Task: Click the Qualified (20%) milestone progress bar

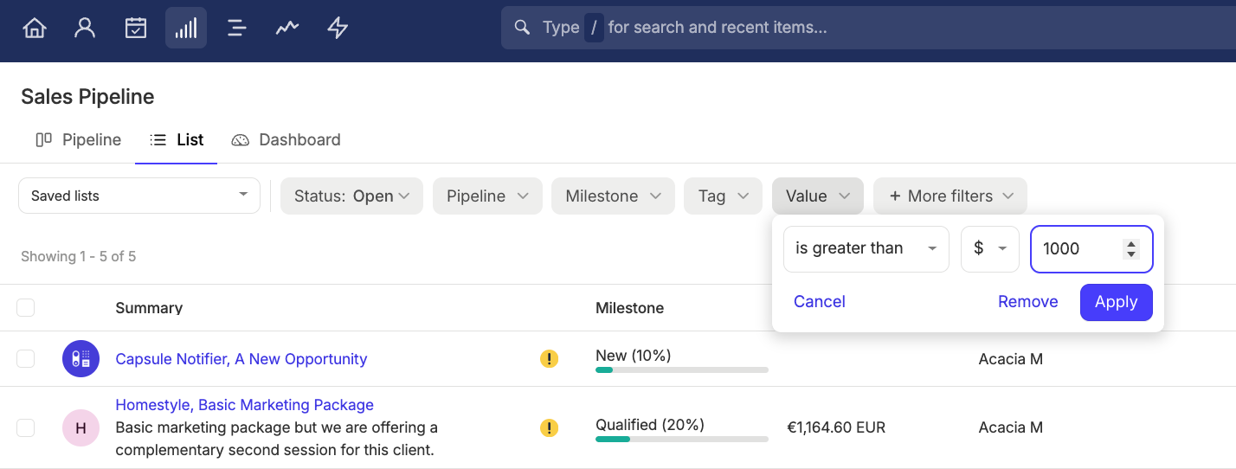Action: click(x=682, y=439)
